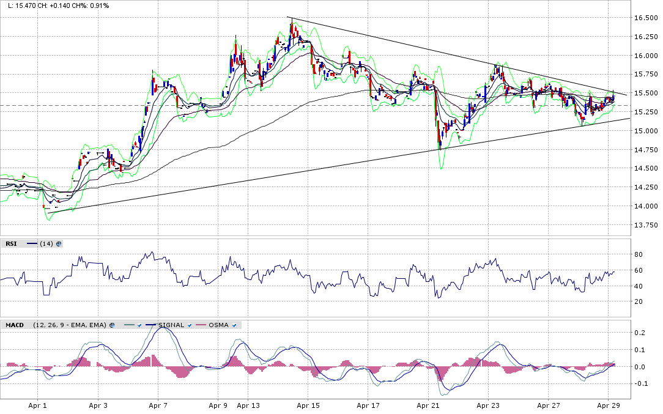Select the MACD panel label

pos(14,325)
